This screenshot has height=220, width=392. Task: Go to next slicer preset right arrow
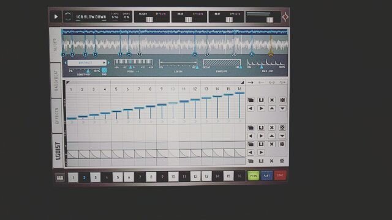click(x=108, y=62)
